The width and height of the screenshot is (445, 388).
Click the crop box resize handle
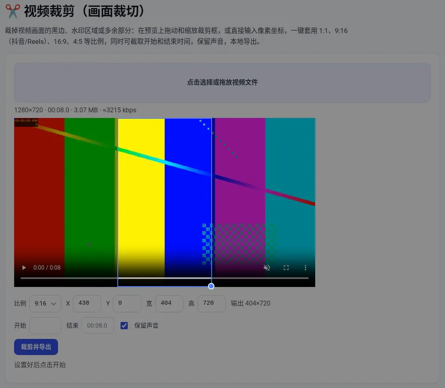(211, 286)
